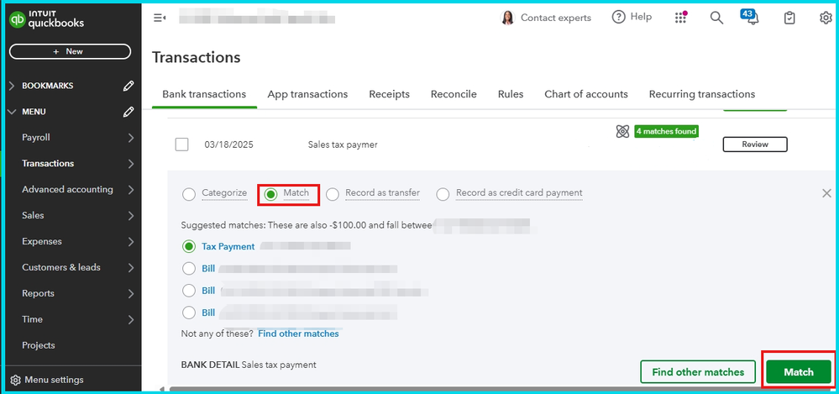Open the Reconcile tab
Screen dimensions: 839x394
coord(454,94)
